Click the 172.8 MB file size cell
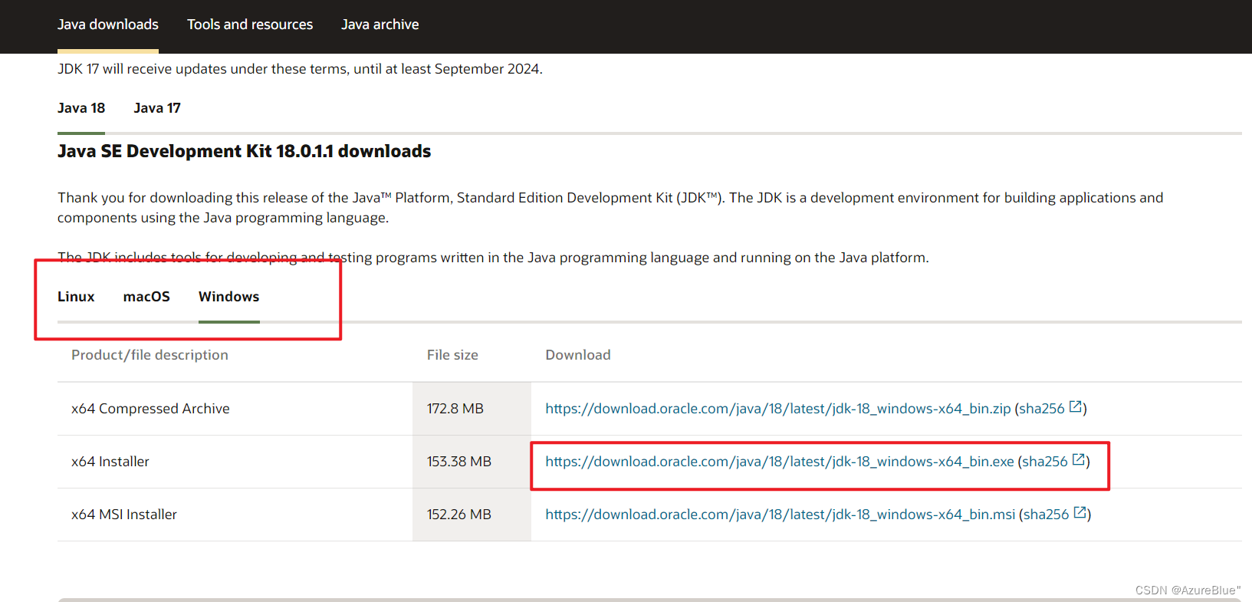Image resolution: width=1252 pixels, height=602 pixels. [x=472, y=409]
